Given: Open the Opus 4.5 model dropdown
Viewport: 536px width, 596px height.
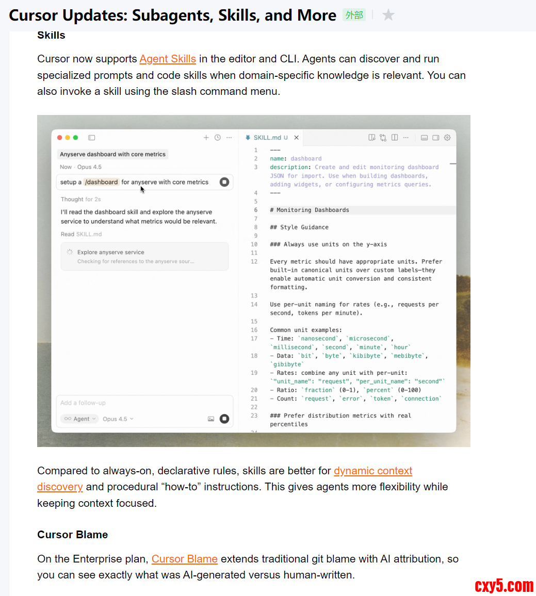Looking at the screenshot, I should point(118,419).
